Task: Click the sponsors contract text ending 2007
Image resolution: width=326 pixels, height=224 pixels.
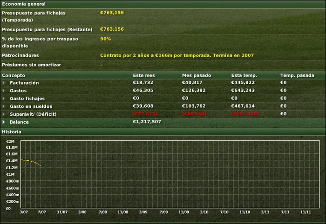Action: point(177,55)
